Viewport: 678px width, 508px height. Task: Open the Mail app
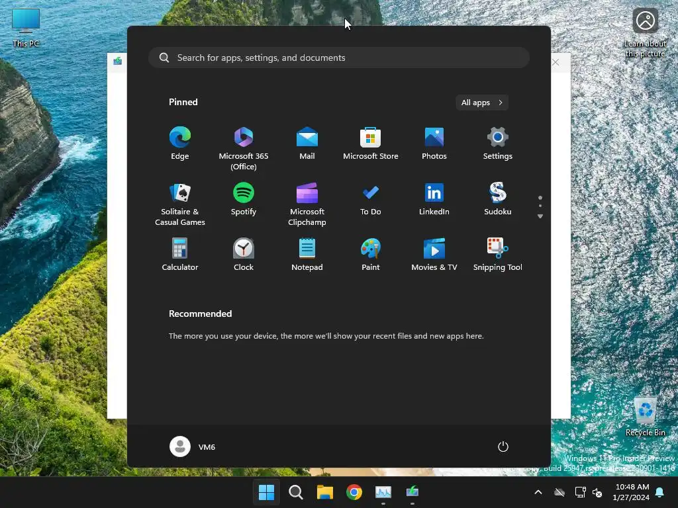tap(307, 144)
